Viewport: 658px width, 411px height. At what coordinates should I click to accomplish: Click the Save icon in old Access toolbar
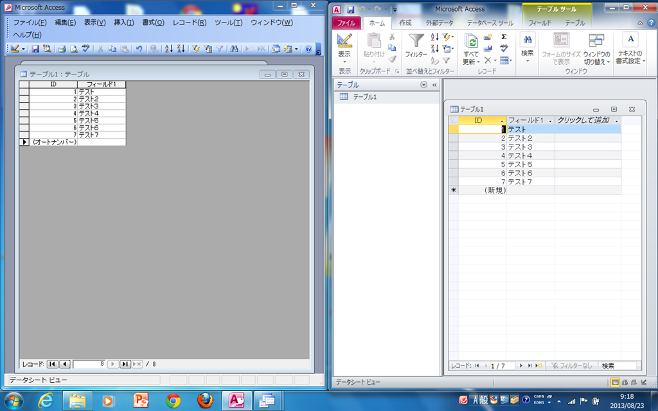tap(35, 49)
